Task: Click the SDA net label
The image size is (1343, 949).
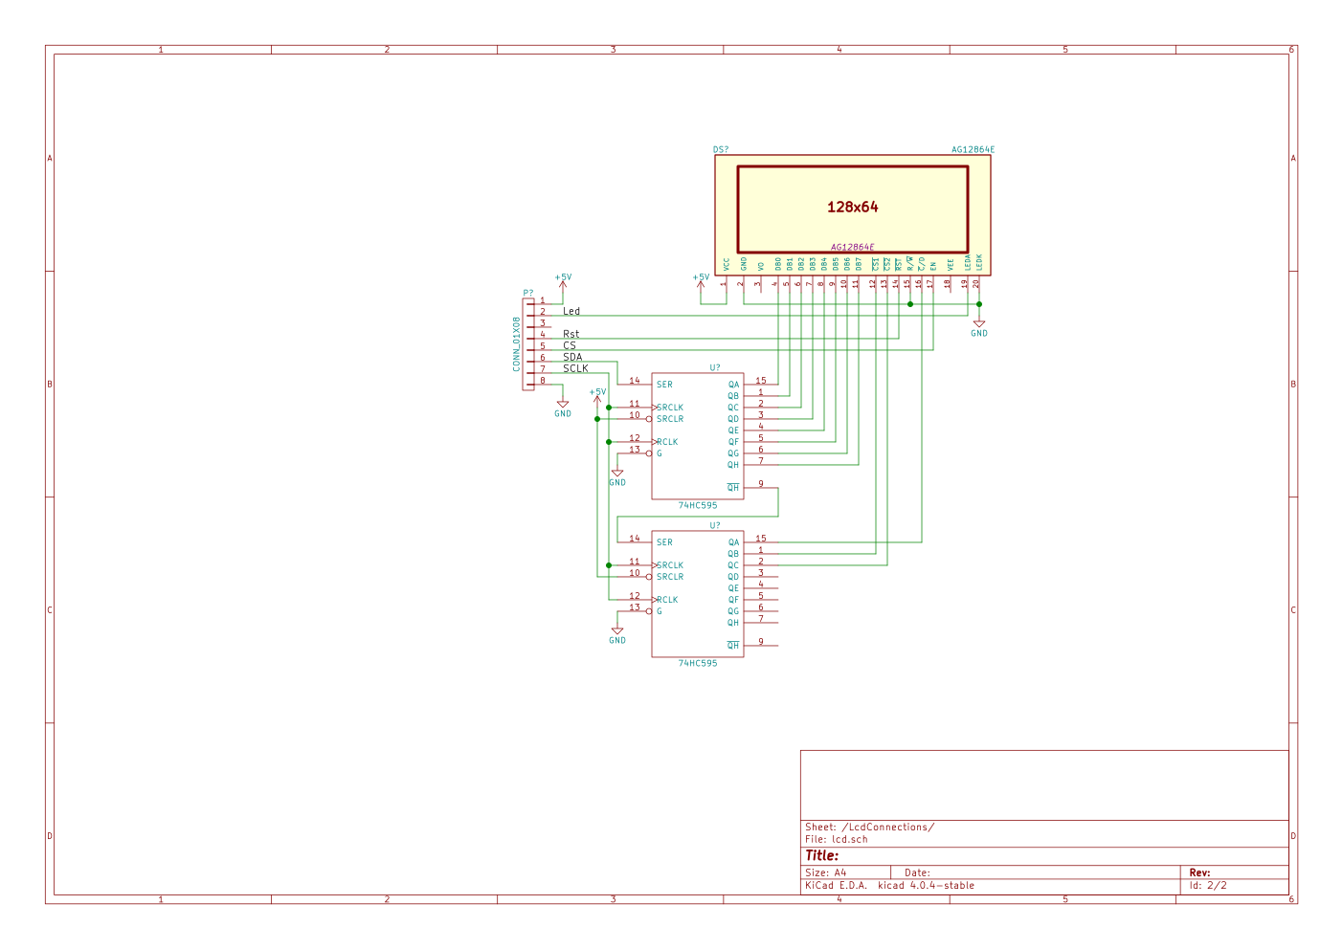Action: (572, 357)
